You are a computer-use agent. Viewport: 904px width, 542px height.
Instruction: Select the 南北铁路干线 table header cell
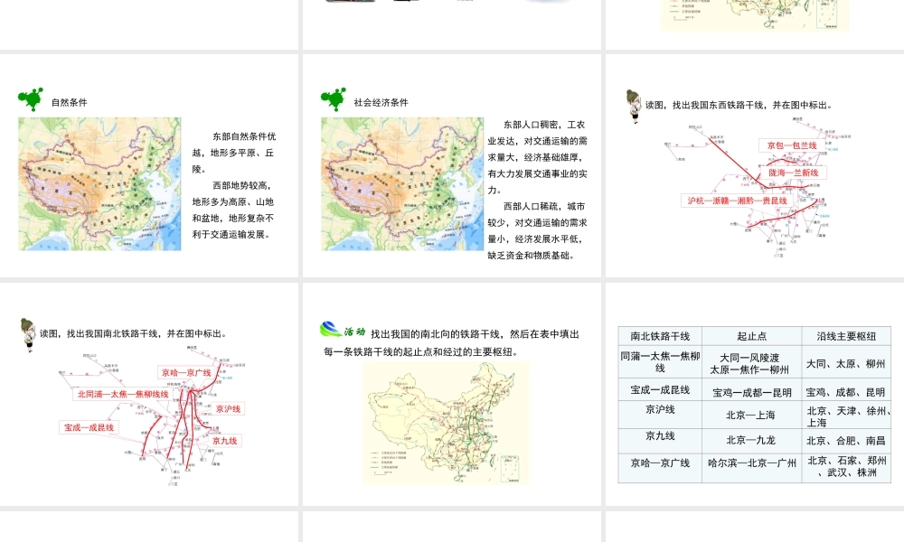(x=660, y=336)
